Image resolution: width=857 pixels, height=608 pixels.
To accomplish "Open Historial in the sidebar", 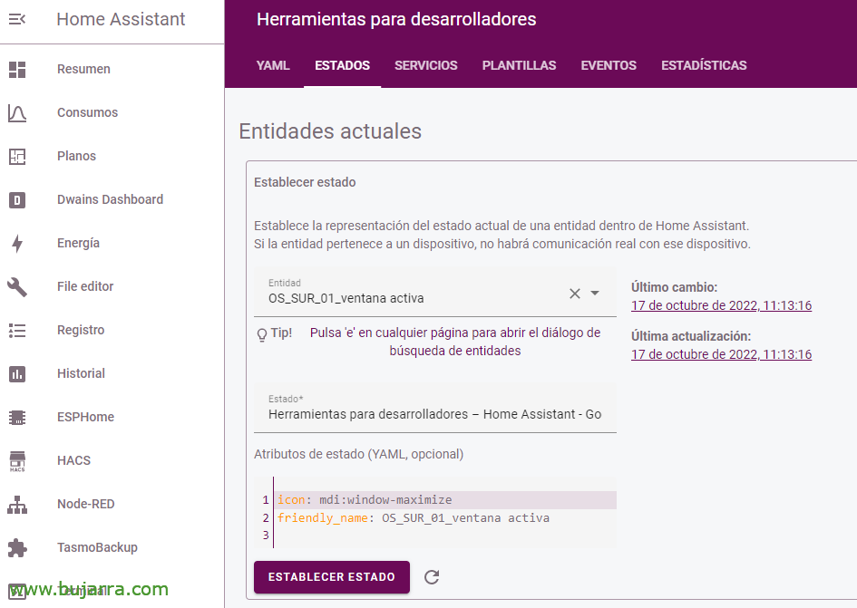I will pyautogui.click(x=81, y=373).
